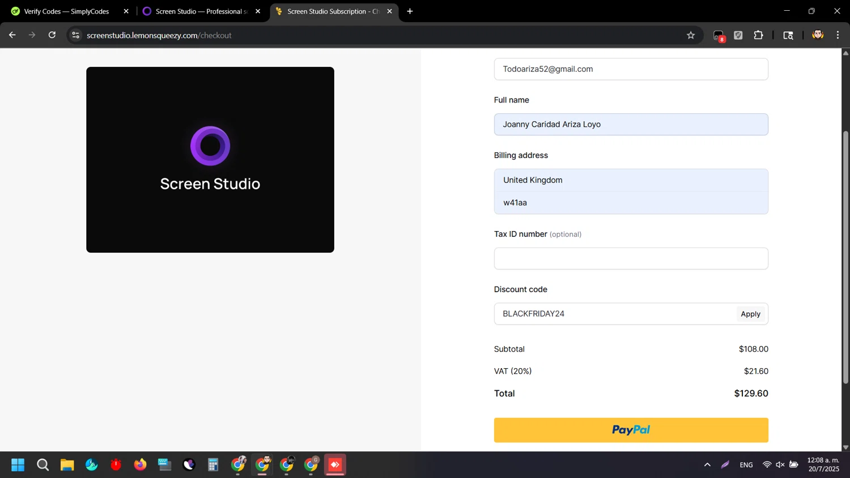Click the $108.00 subtotal value
The image size is (850, 478).
tap(753, 349)
